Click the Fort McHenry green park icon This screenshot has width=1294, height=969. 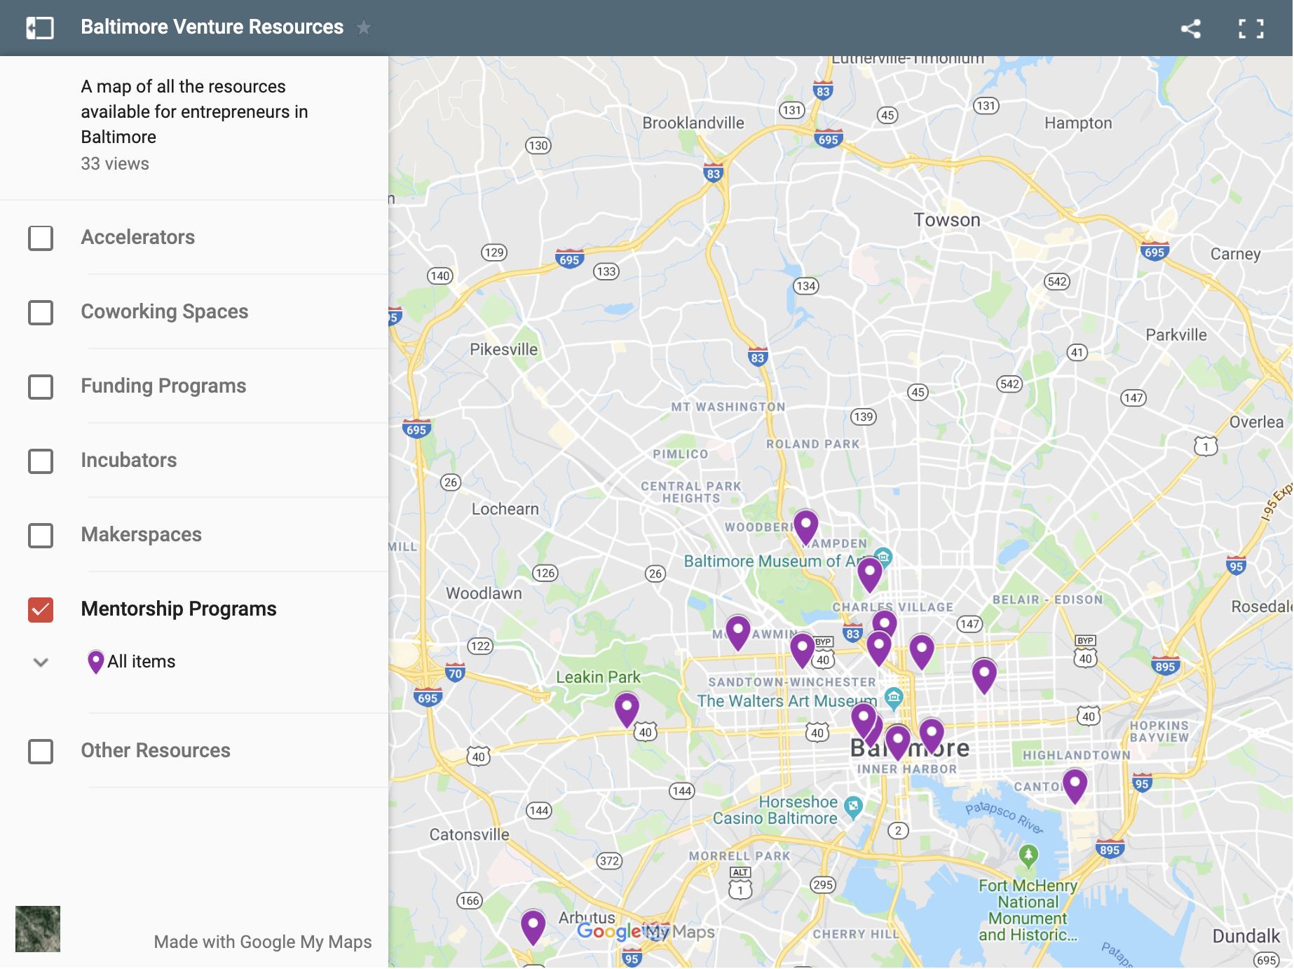click(x=1028, y=855)
